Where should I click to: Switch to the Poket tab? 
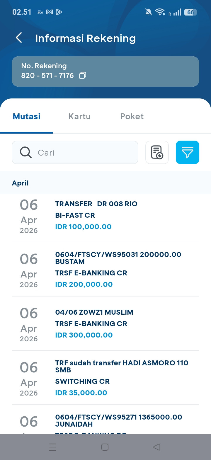(132, 116)
